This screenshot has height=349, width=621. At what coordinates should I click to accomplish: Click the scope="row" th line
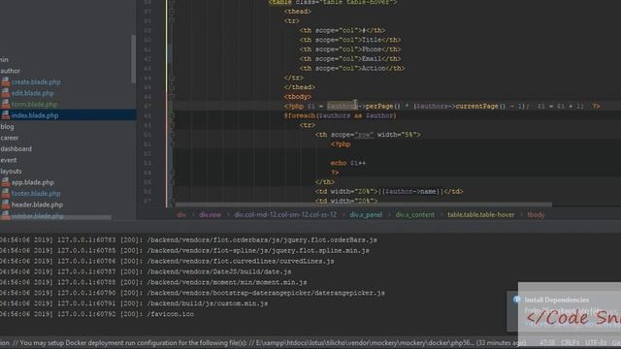point(368,135)
